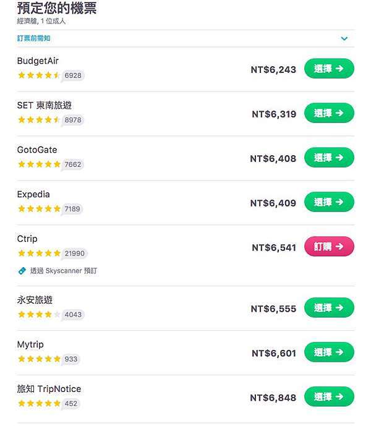Click 永安旅遊 four-star rating
The image size is (371, 426).
click(39, 315)
